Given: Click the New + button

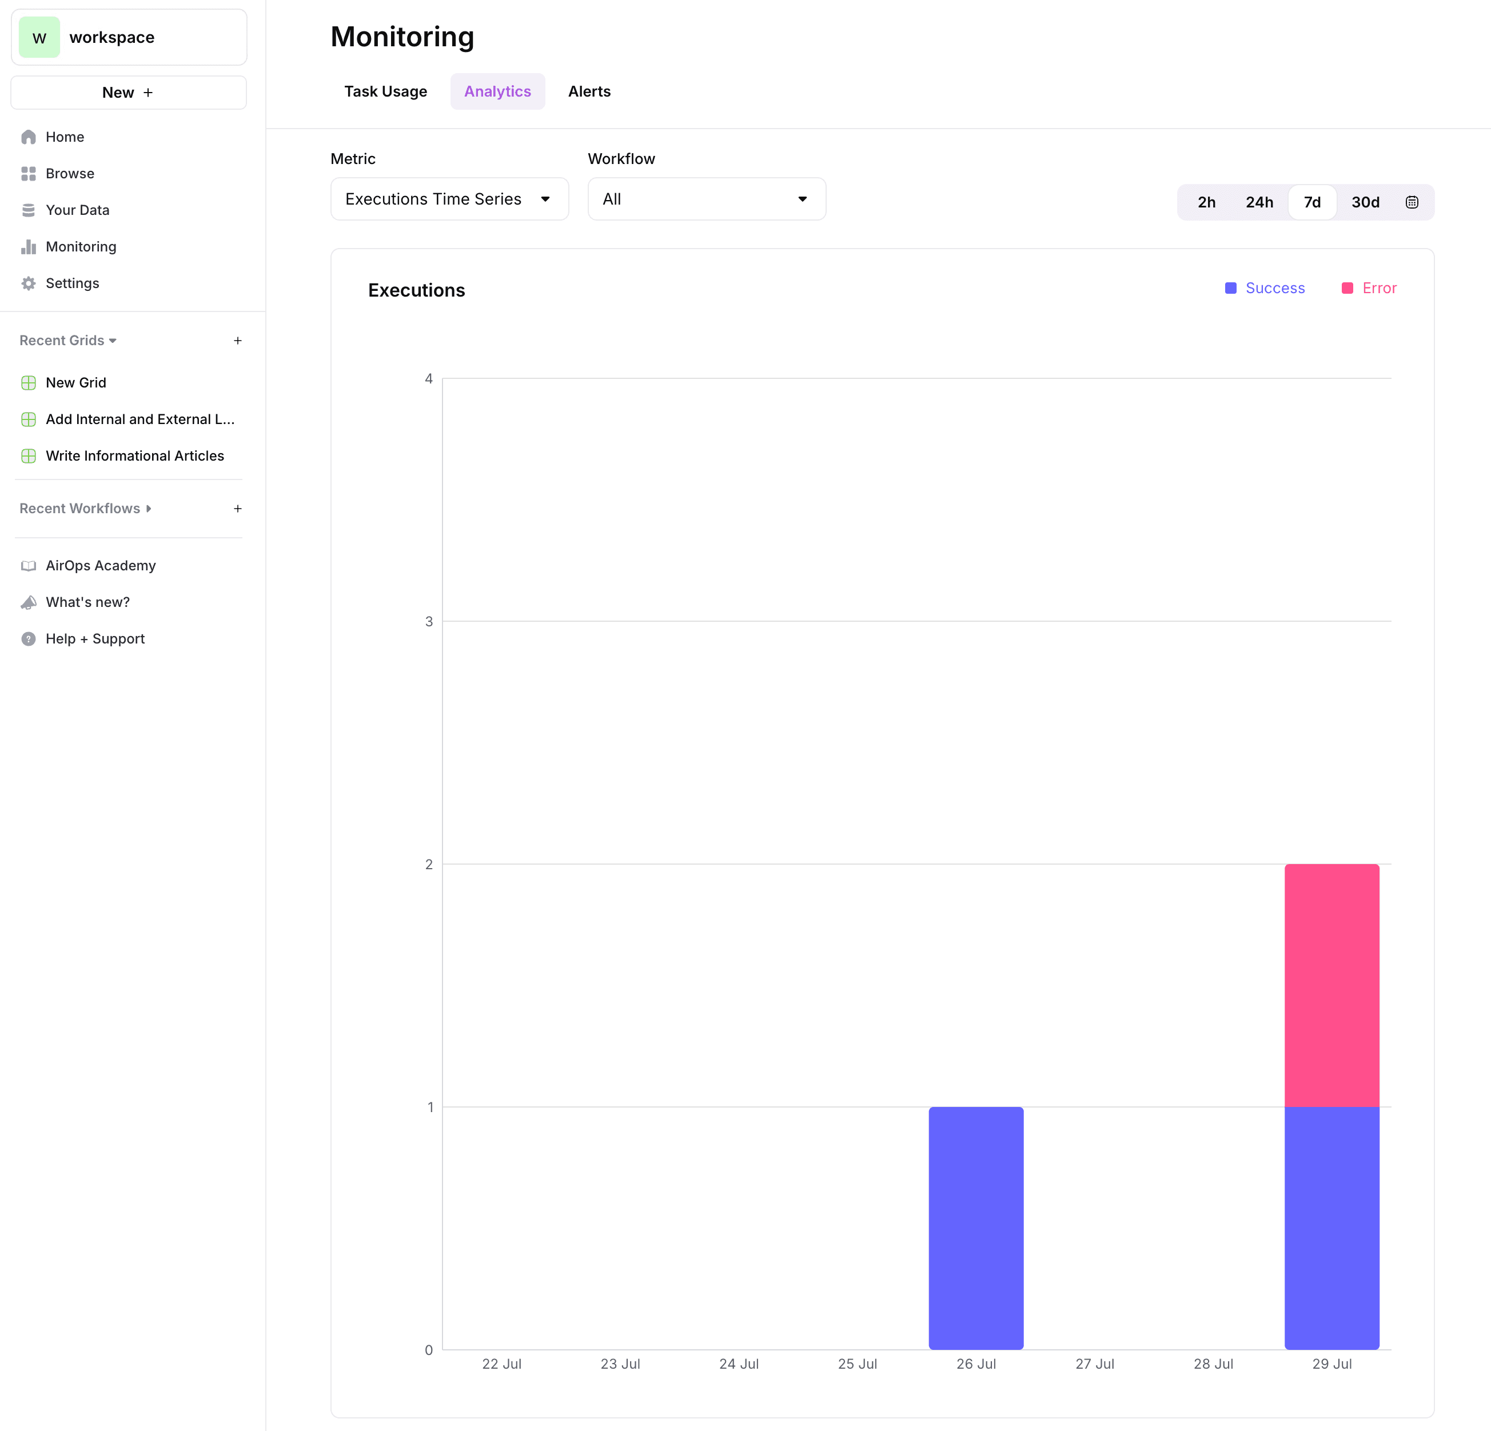Looking at the screenshot, I should tap(128, 93).
